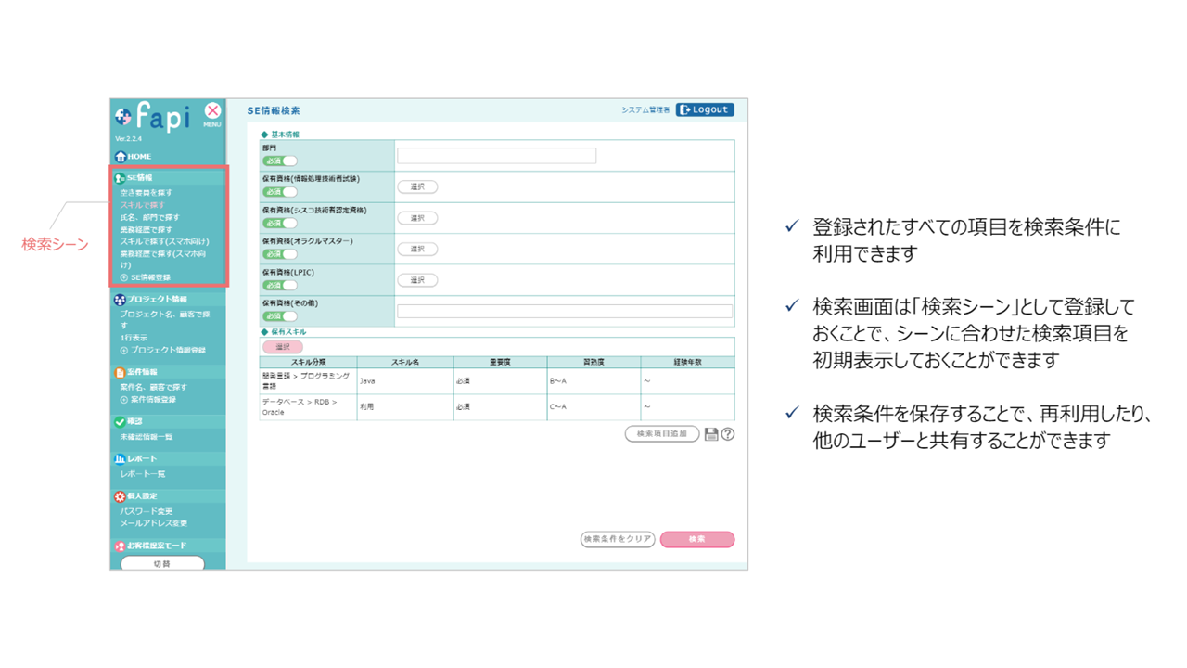The width and height of the screenshot is (1187, 668).
Task: Open パスワード変更 setting
Action: click(x=146, y=511)
